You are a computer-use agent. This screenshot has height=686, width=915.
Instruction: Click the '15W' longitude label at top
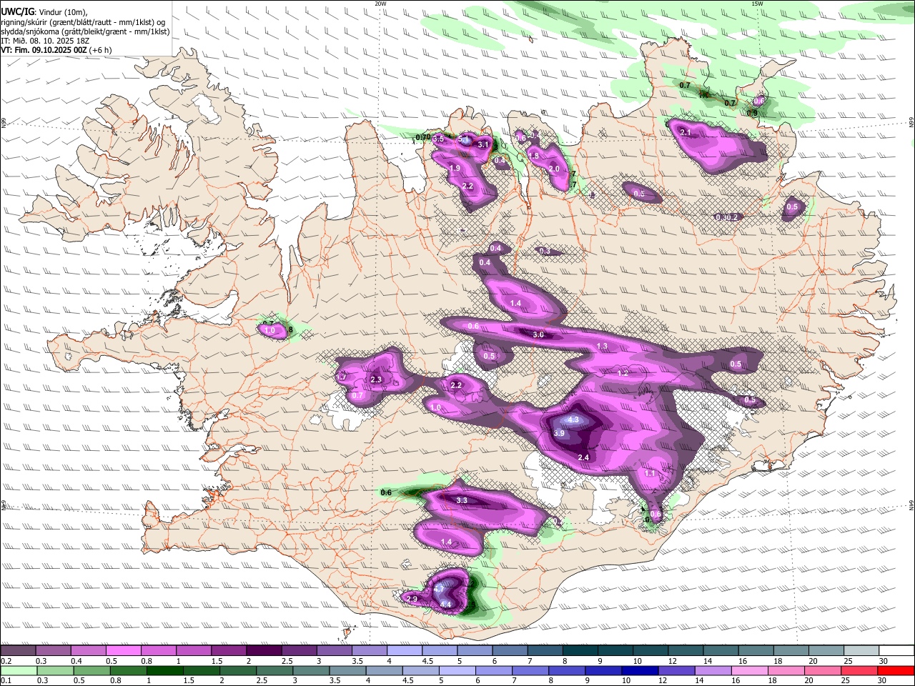click(757, 4)
